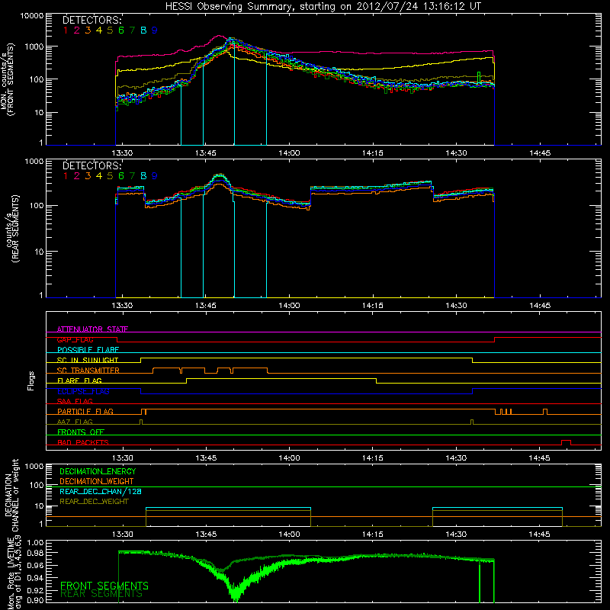Select the AAZ_FLAG label
This screenshot has height=610, width=610.
75,422
